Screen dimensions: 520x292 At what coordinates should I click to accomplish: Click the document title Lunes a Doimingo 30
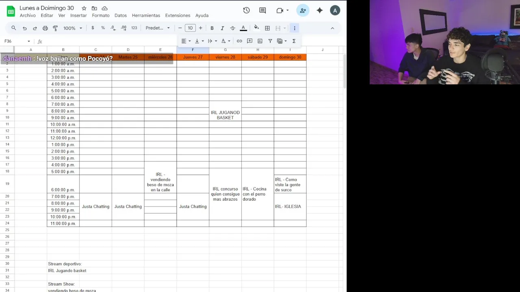(47, 8)
